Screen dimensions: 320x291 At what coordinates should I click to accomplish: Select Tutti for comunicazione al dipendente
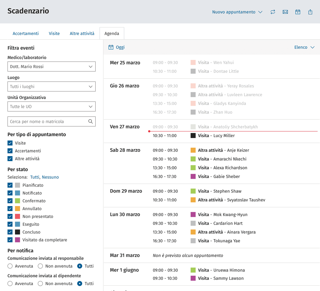[x=80, y=284]
